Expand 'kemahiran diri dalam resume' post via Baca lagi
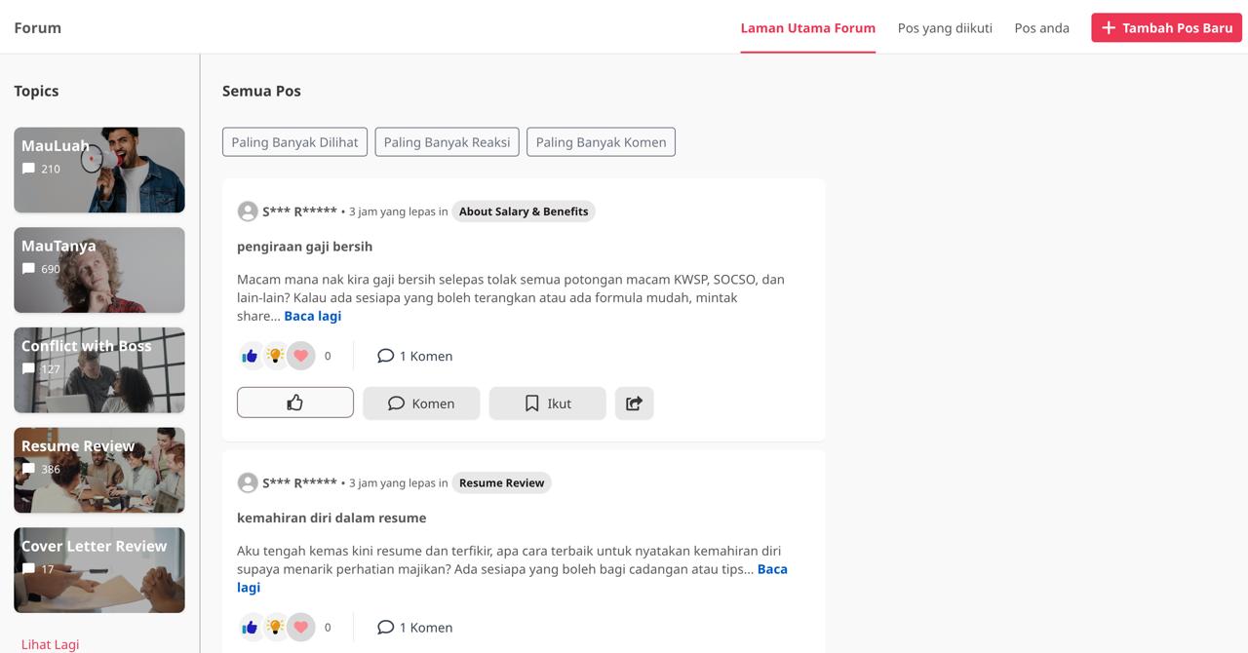The height and width of the screenshot is (653, 1248). click(x=771, y=569)
